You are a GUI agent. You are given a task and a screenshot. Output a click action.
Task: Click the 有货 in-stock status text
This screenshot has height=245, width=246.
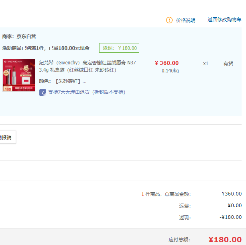[228, 64]
